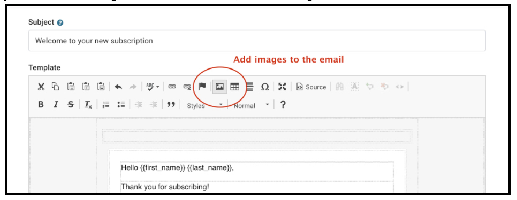
Task: Open the ABC spell check dropdown
Action: pyautogui.click(x=153, y=87)
